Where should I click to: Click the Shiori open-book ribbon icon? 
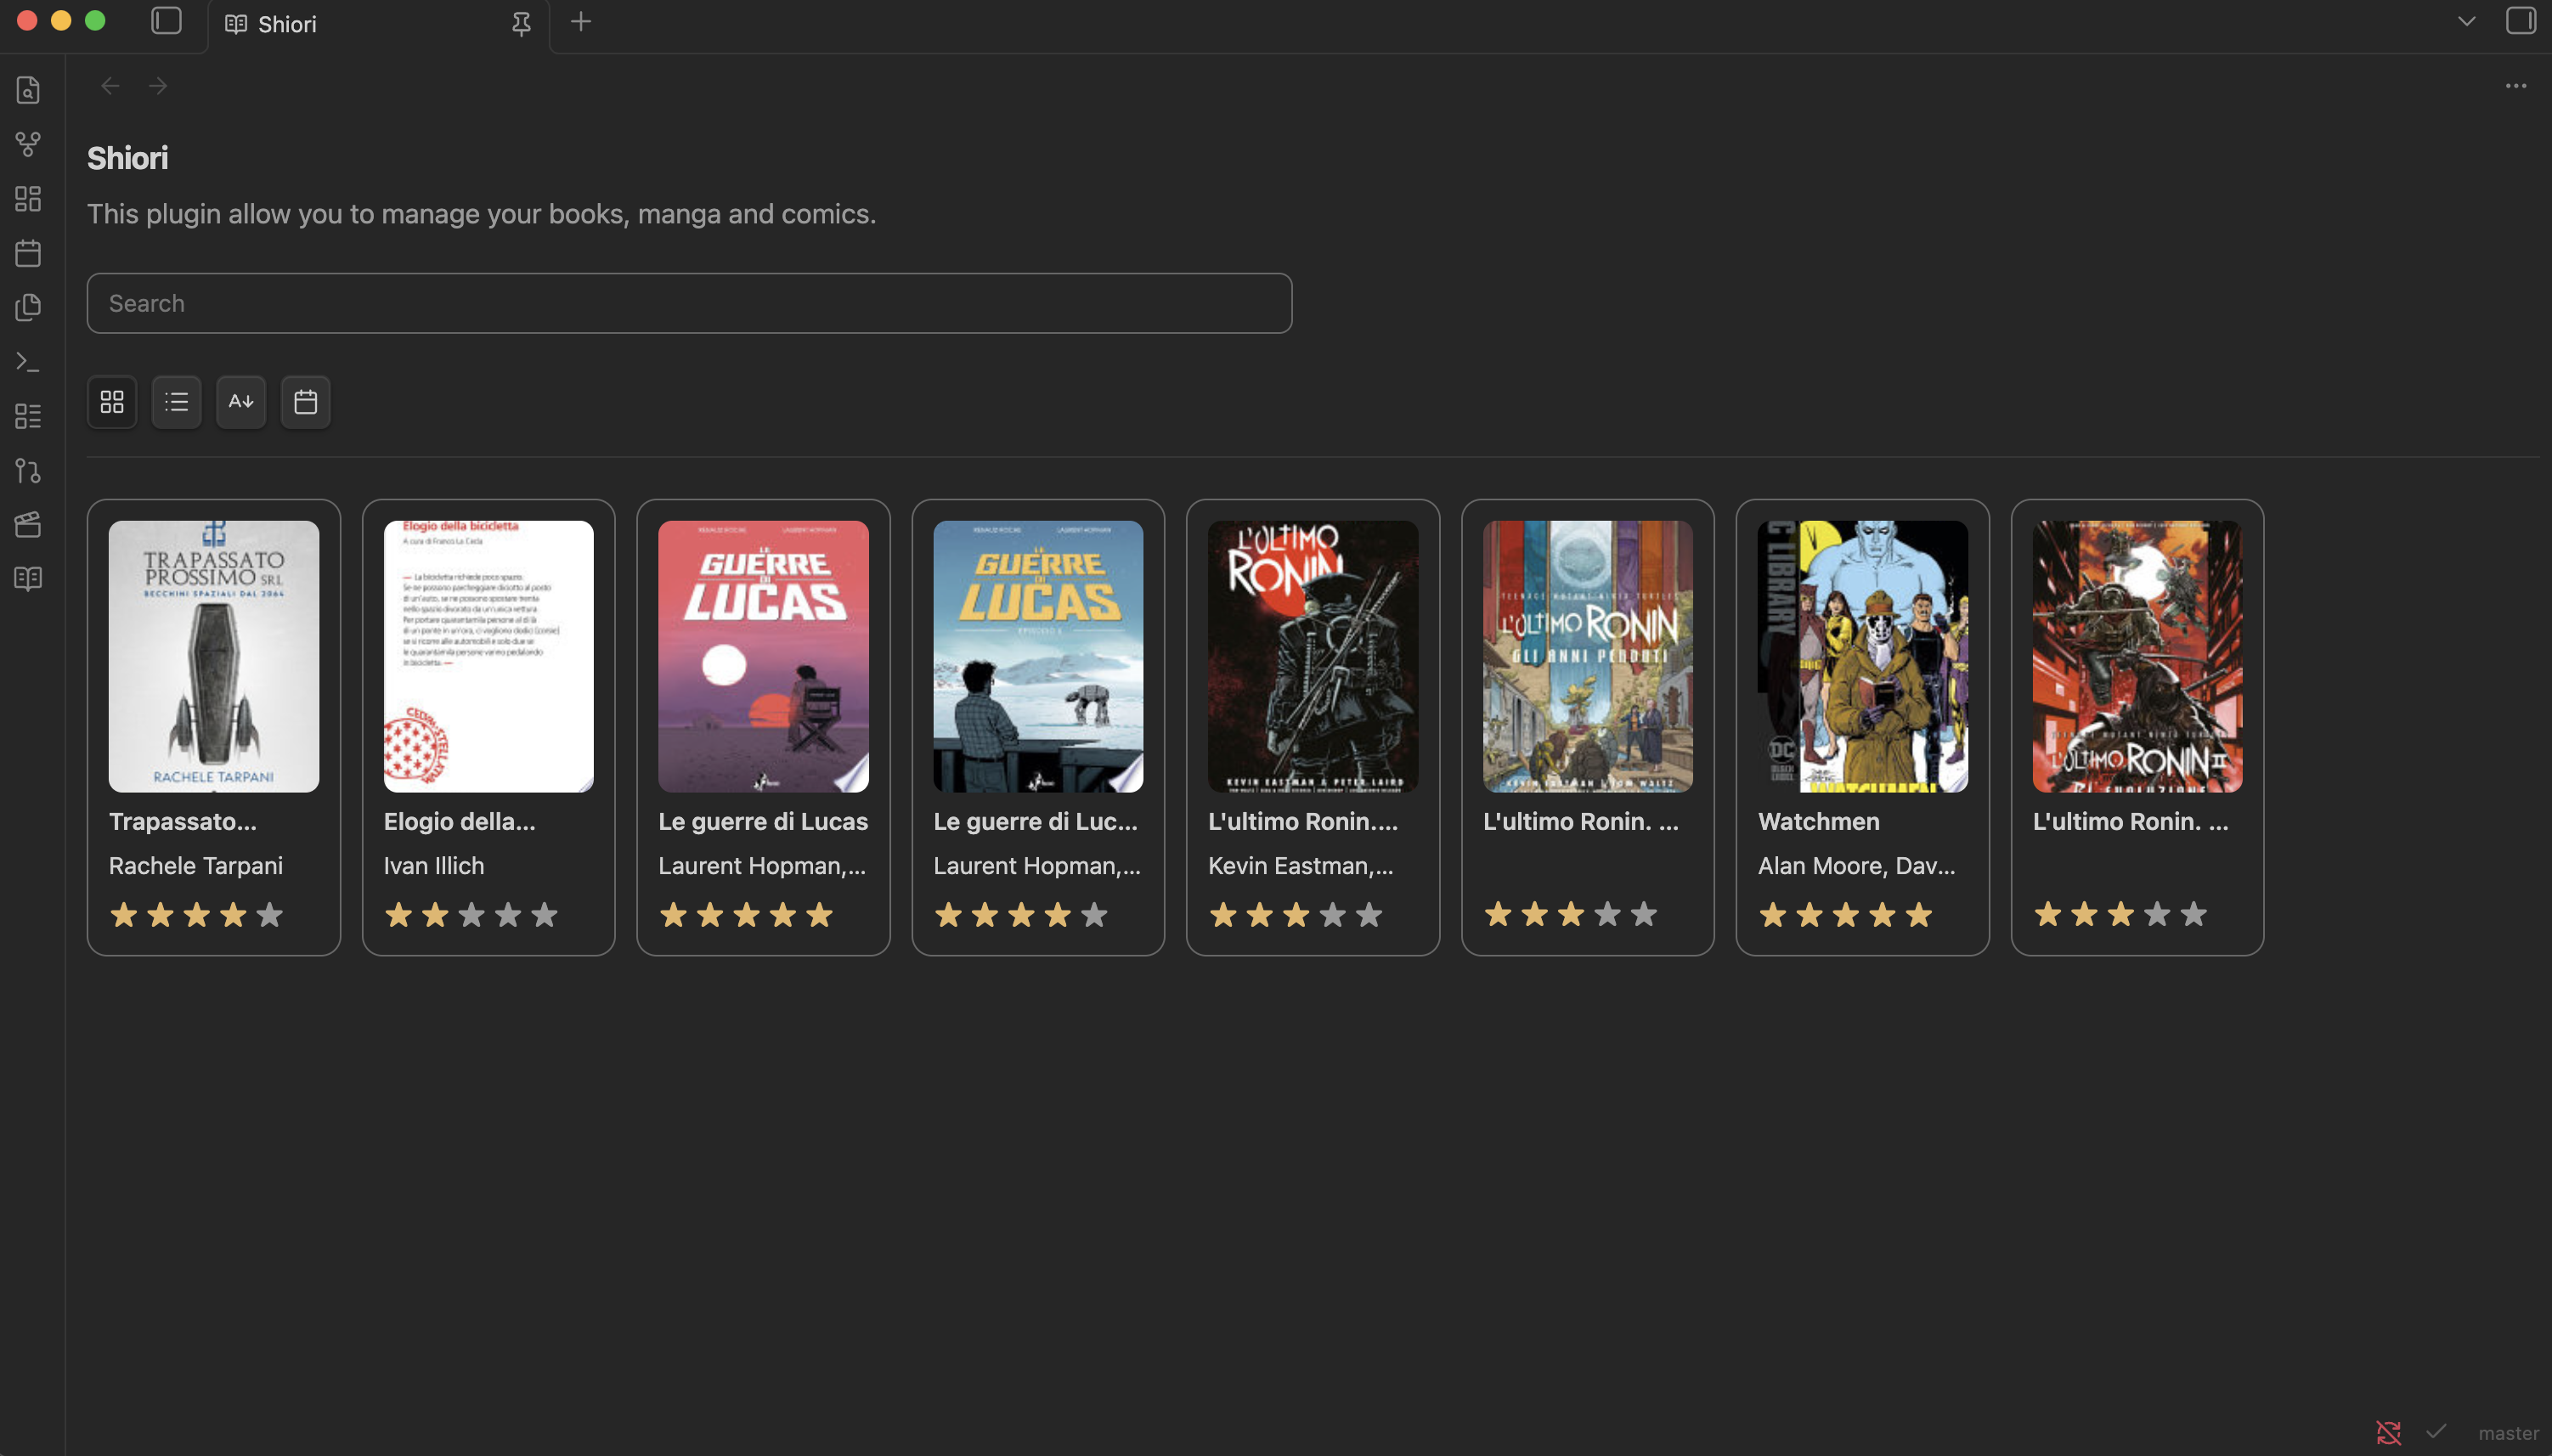(x=28, y=579)
